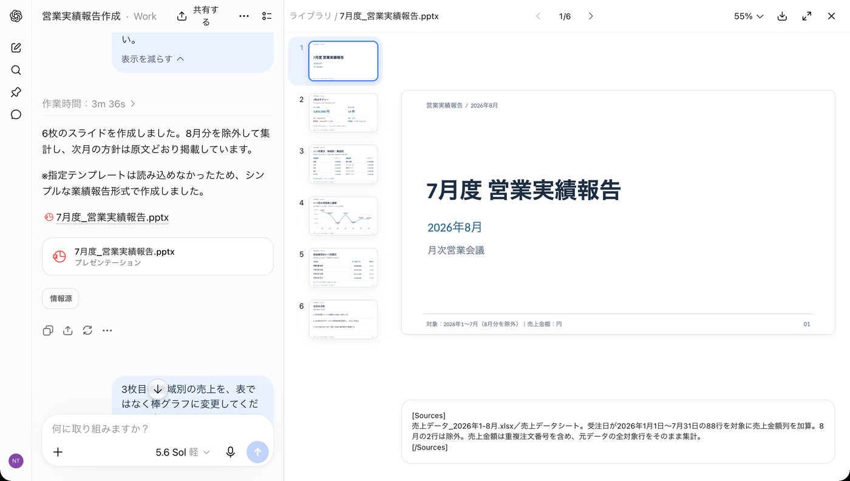Regenerate the assistant response
This screenshot has width=850, height=481.
tap(87, 330)
